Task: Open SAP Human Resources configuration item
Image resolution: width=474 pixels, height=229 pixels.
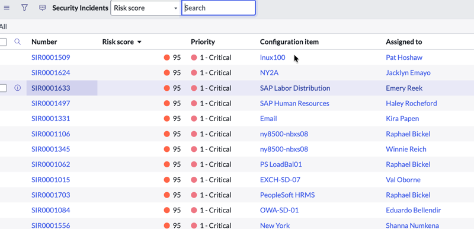Action: point(294,103)
